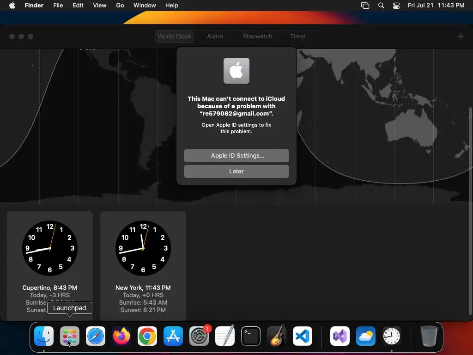Open Visual Studio from the Dock
The image size is (473, 355).
click(340, 336)
